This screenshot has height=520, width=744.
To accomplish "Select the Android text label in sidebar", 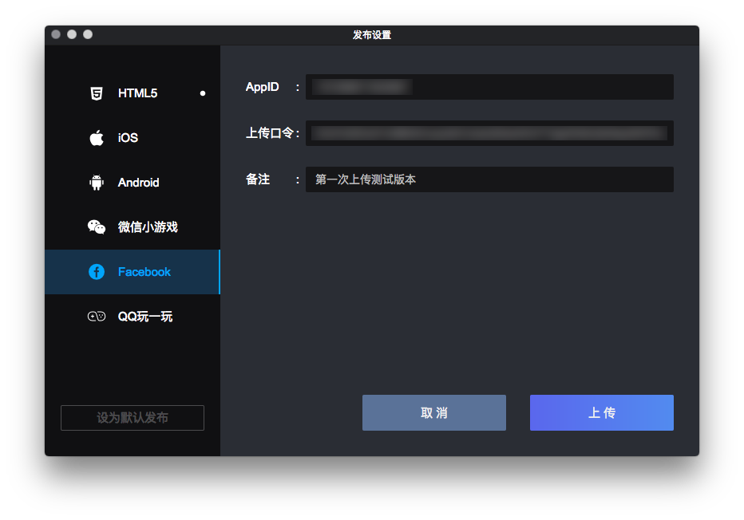I will point(138,183).
